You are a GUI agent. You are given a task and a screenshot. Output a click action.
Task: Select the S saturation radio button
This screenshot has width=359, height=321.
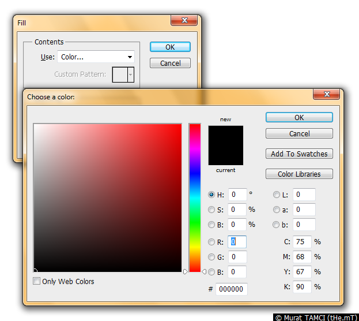(x=211, y=210)
